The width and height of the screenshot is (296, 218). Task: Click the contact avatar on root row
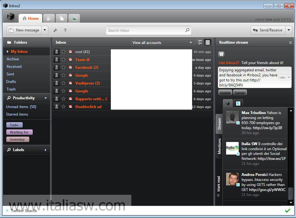click(x=56, y=52)
